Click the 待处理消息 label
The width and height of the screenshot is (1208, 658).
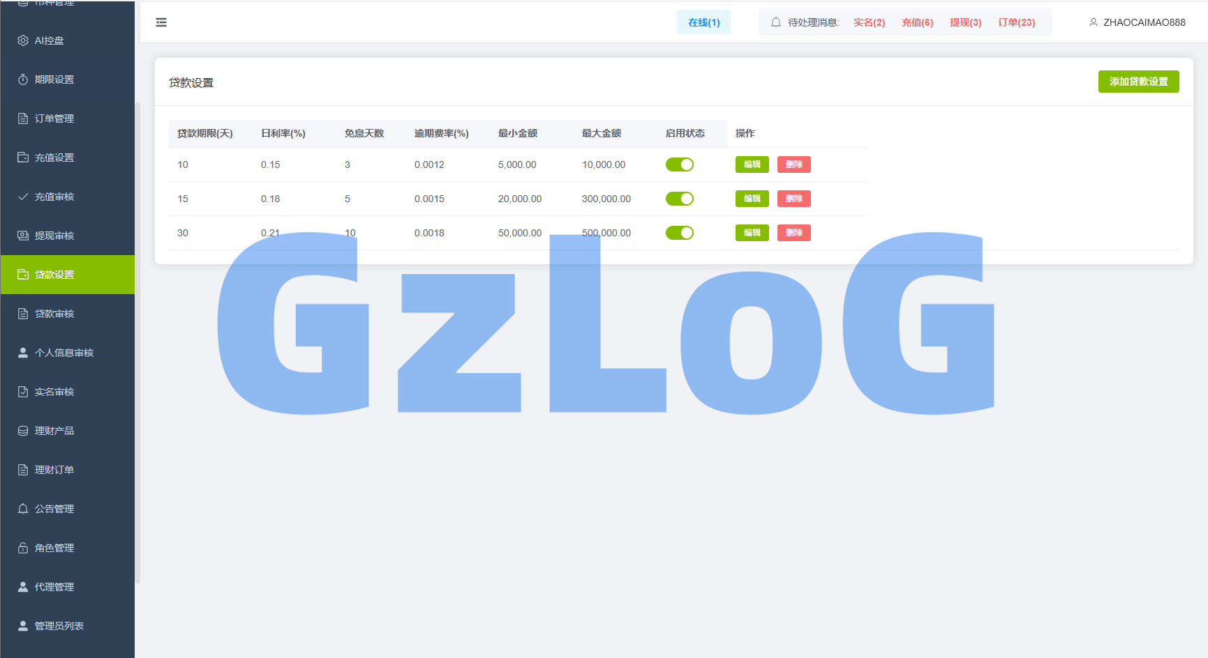pos(813,22)
